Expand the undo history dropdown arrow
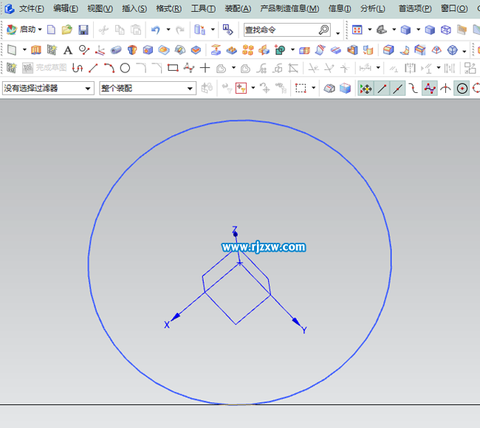This screenshot has width=480, height=428. pos(168,30)
